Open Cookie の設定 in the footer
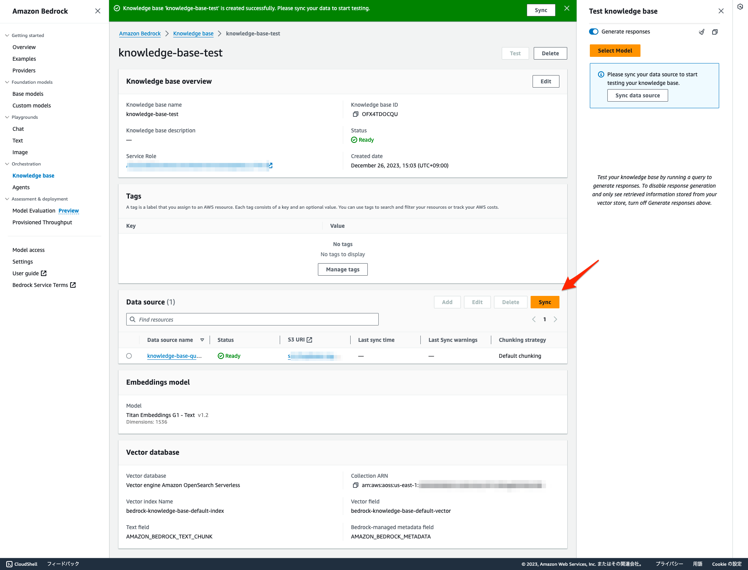This screenshot has width=748, height=570. tap(727, 564)
